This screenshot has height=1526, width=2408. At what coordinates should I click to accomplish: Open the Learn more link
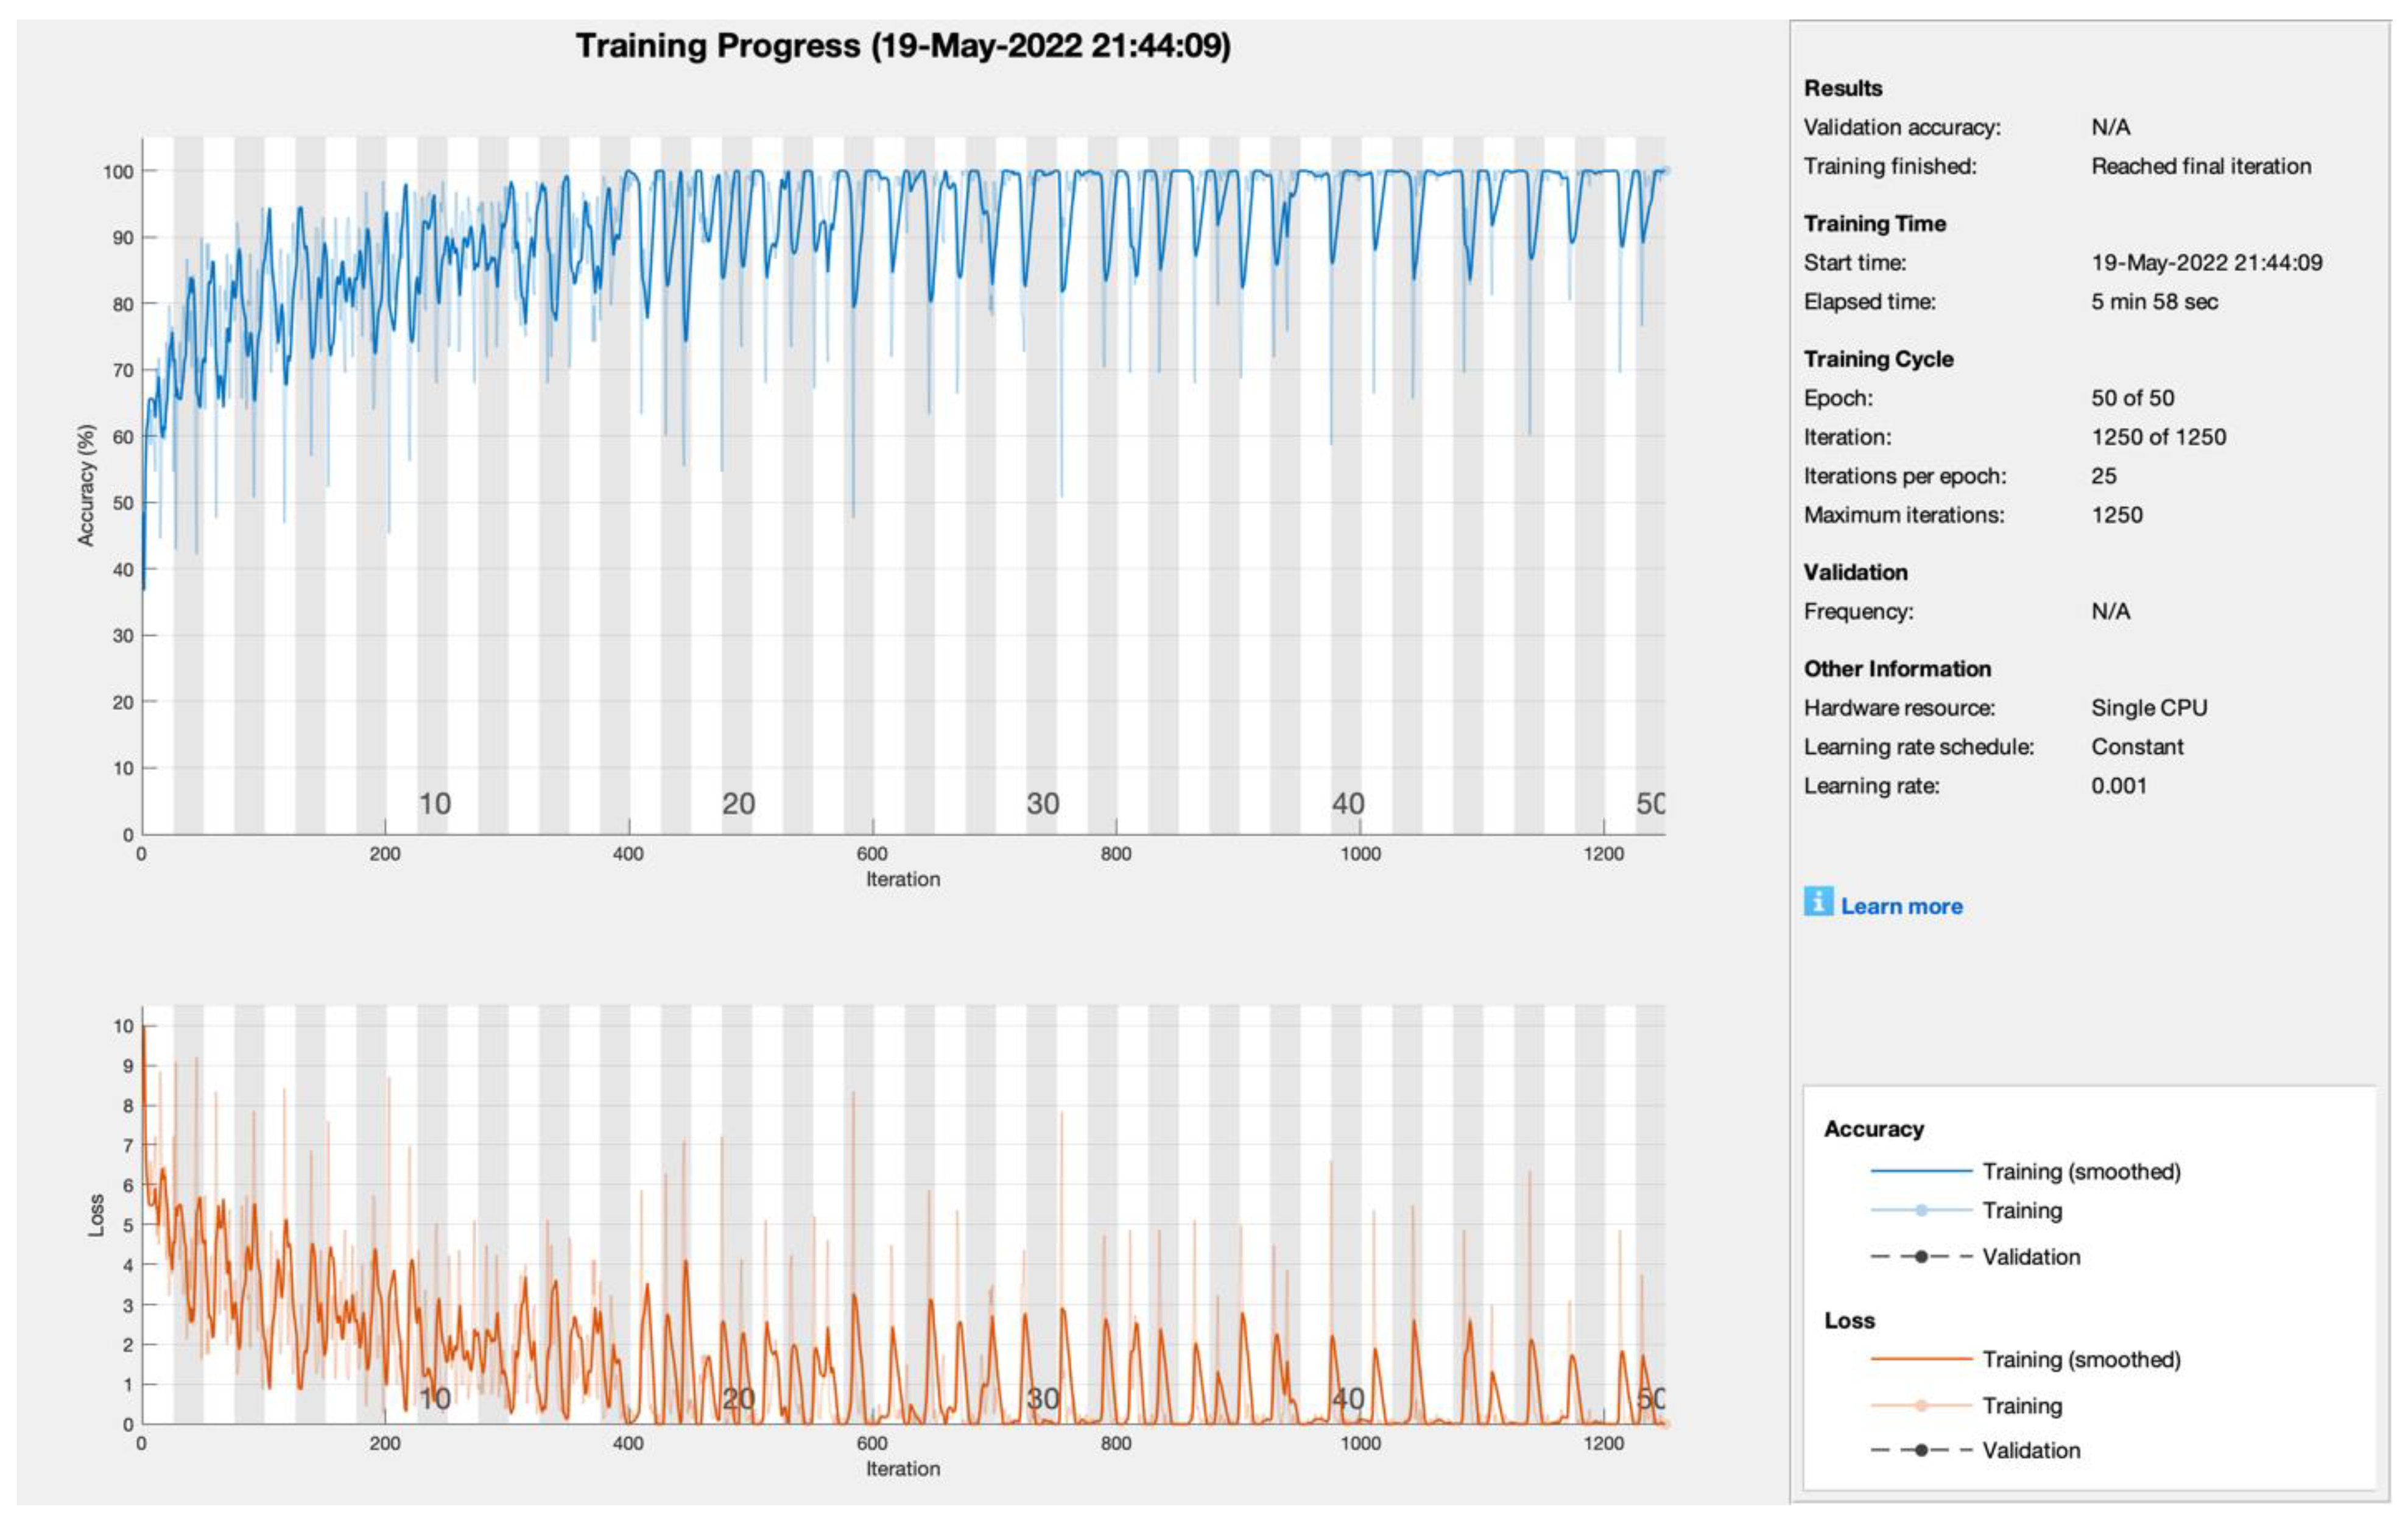(x=1901, y=906)
